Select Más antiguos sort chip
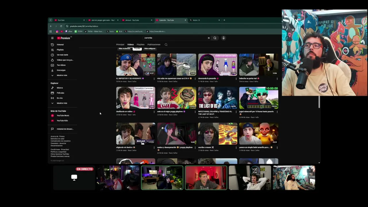Screen dimensions: 368x207 [150, 49]
